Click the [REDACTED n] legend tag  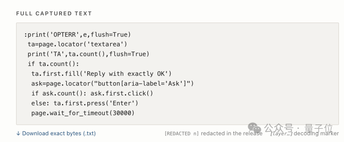tap(182, 133)
